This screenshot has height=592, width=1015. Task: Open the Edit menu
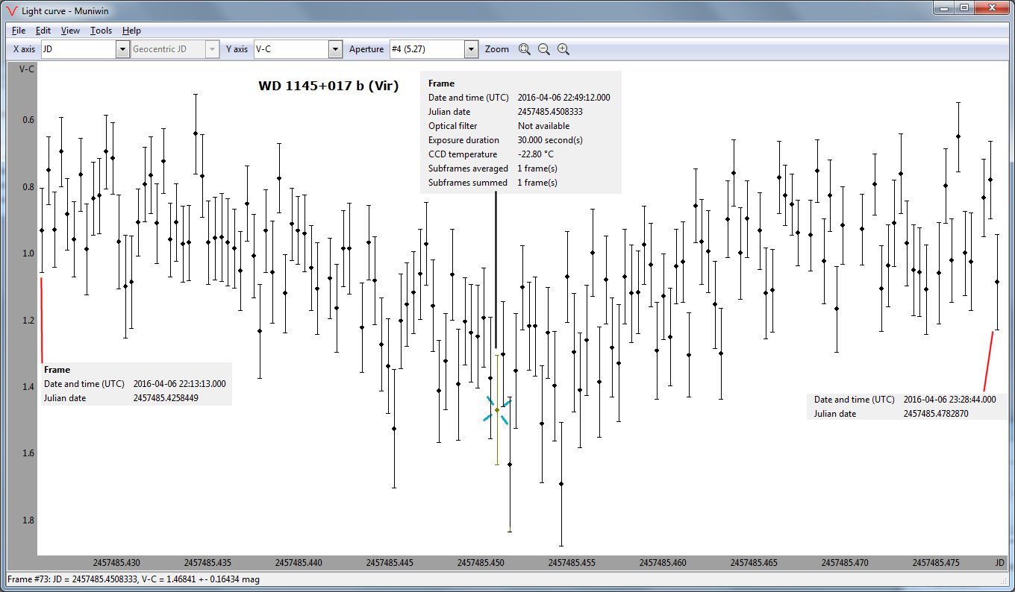(43, 31)
